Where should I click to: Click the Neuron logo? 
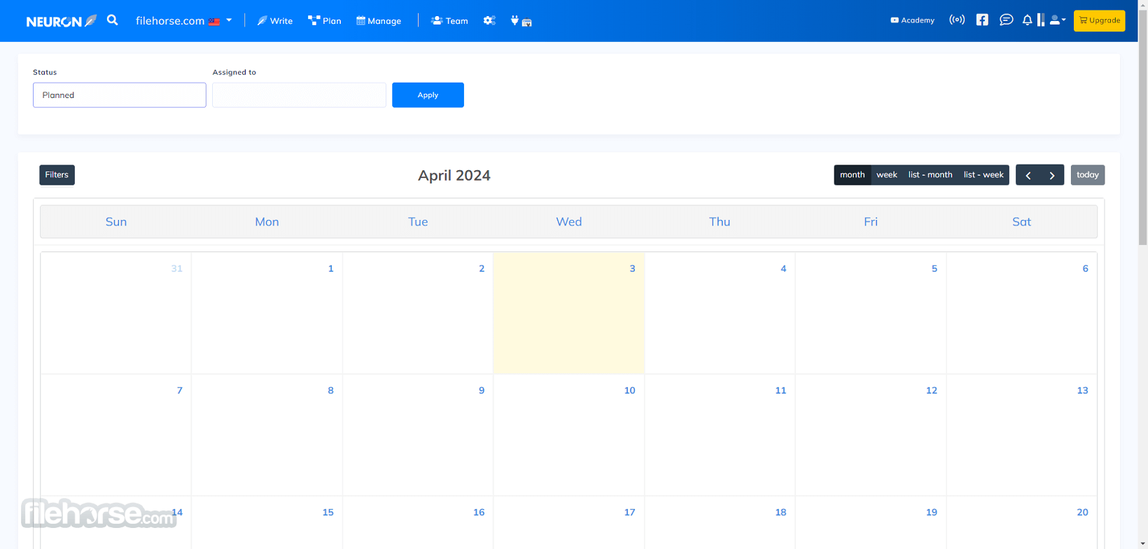coord(61,21)
